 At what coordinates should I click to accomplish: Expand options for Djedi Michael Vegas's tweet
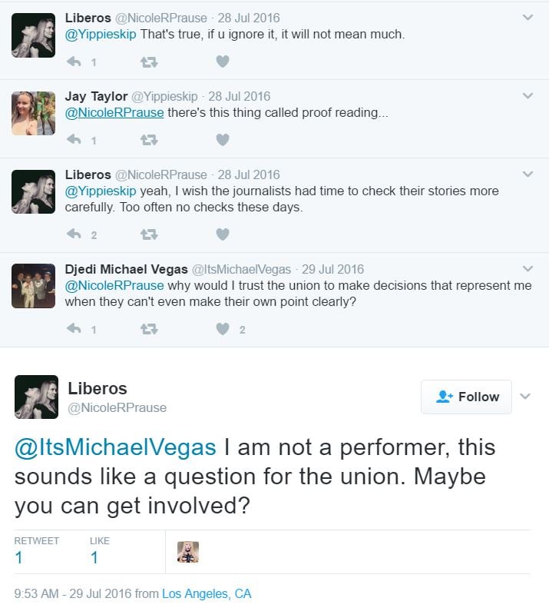[528, 269]
